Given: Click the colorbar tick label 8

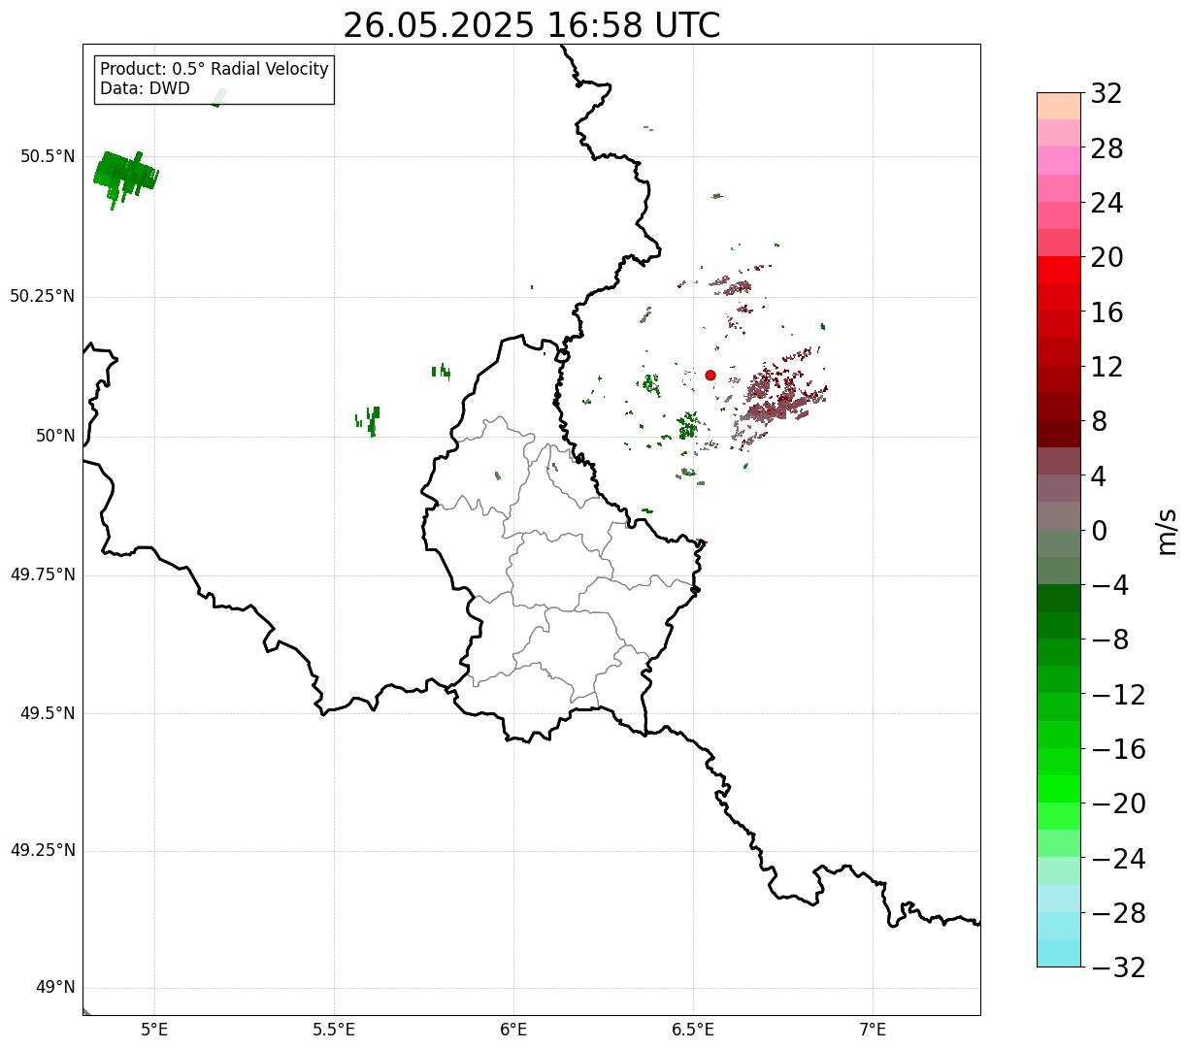Looking at the screenshot, I should (1100, 421).
